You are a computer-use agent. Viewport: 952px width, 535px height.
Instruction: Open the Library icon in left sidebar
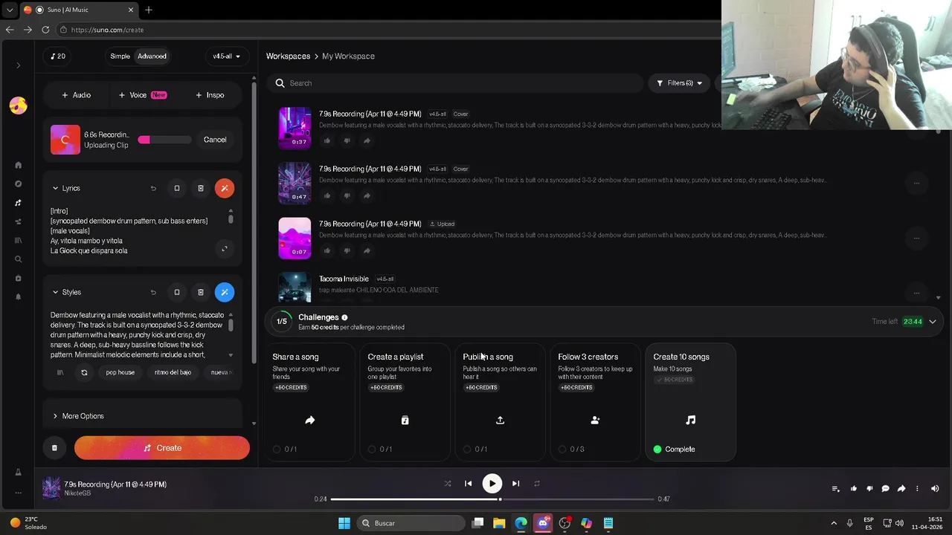pyautogui.click(x=19, y=241)
